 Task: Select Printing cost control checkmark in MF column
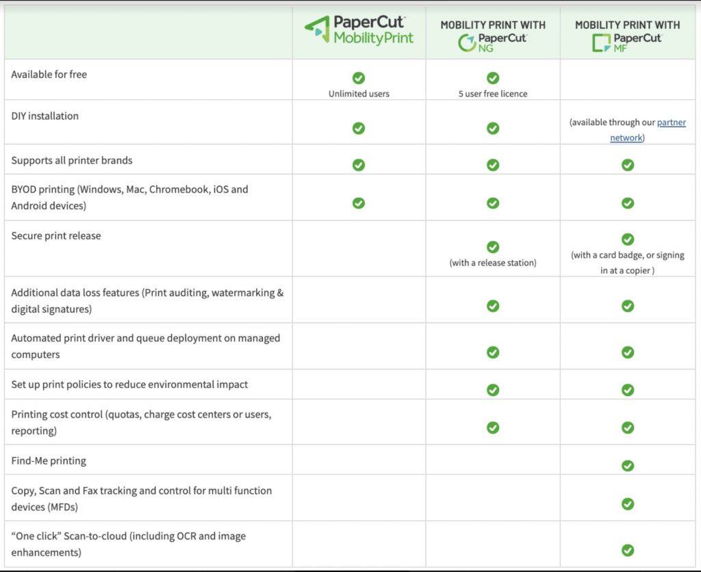628,428
